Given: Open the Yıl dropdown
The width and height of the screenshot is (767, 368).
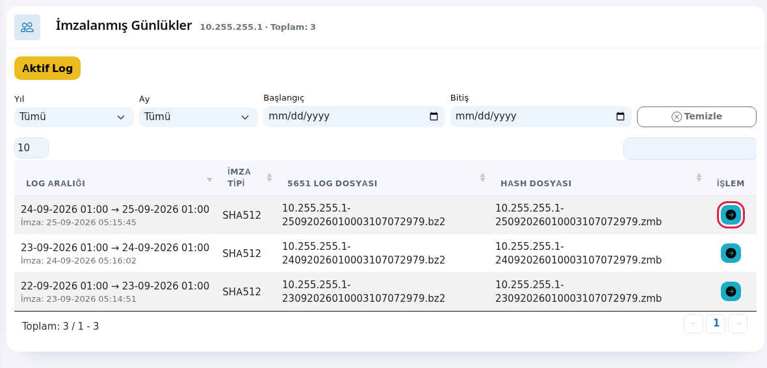Looking at the screenshot, I should point(74,117).
